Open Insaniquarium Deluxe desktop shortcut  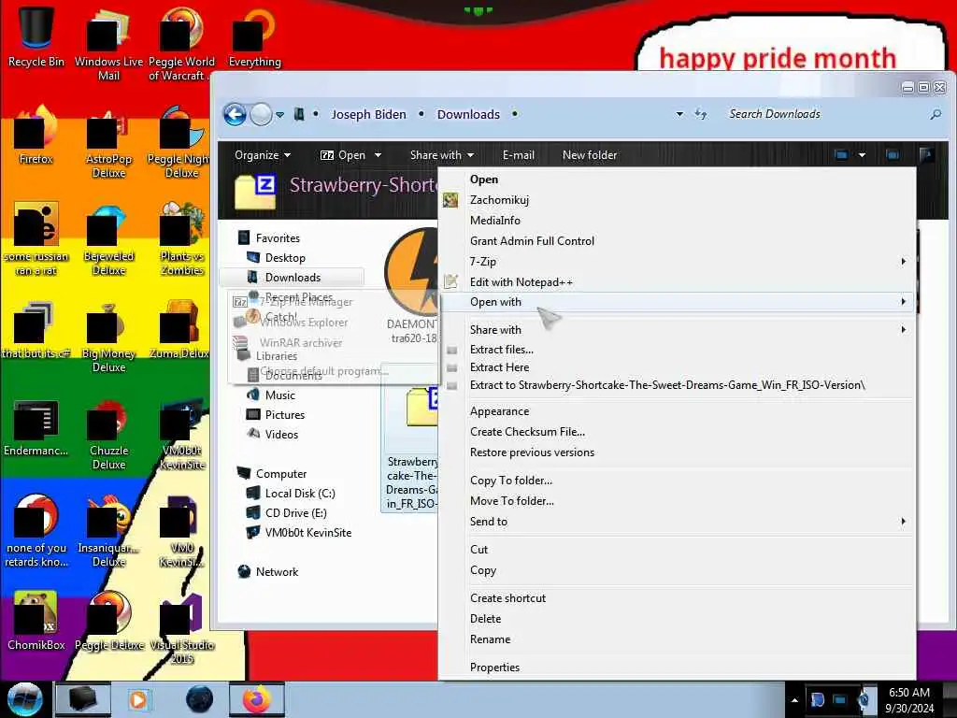(x=108, y=531)
